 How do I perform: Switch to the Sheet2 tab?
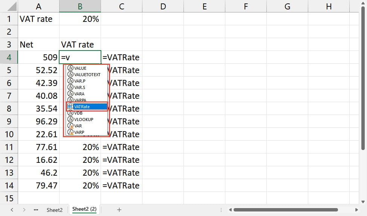(55, 210)
